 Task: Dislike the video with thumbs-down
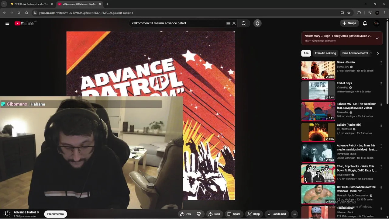coord(199,214)
